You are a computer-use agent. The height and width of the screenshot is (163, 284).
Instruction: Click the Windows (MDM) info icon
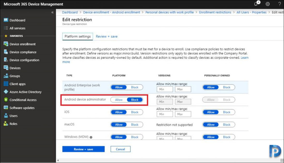click(91, 137)
